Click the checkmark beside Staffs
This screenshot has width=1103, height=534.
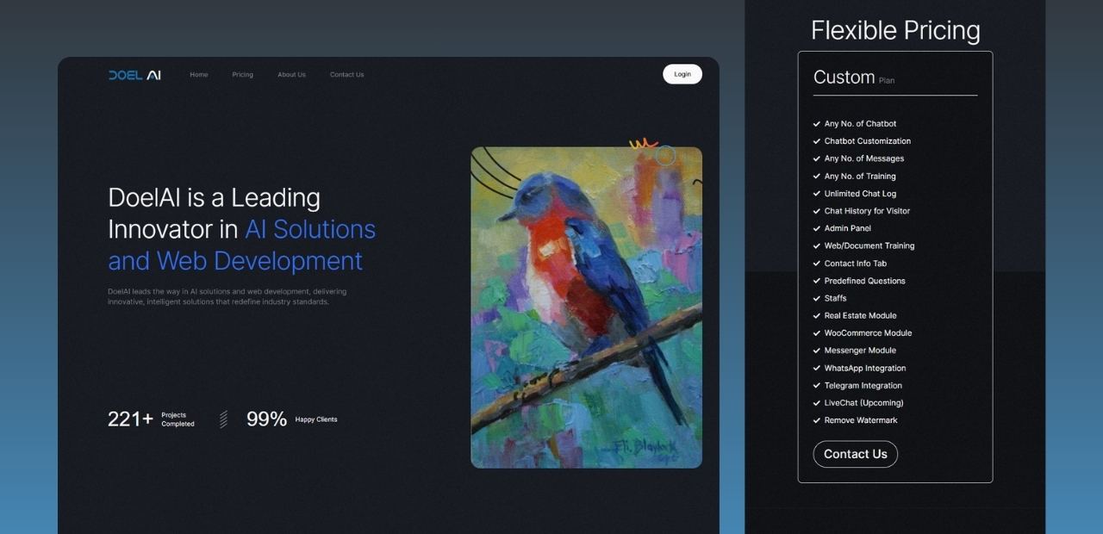(x=817, y=298)
